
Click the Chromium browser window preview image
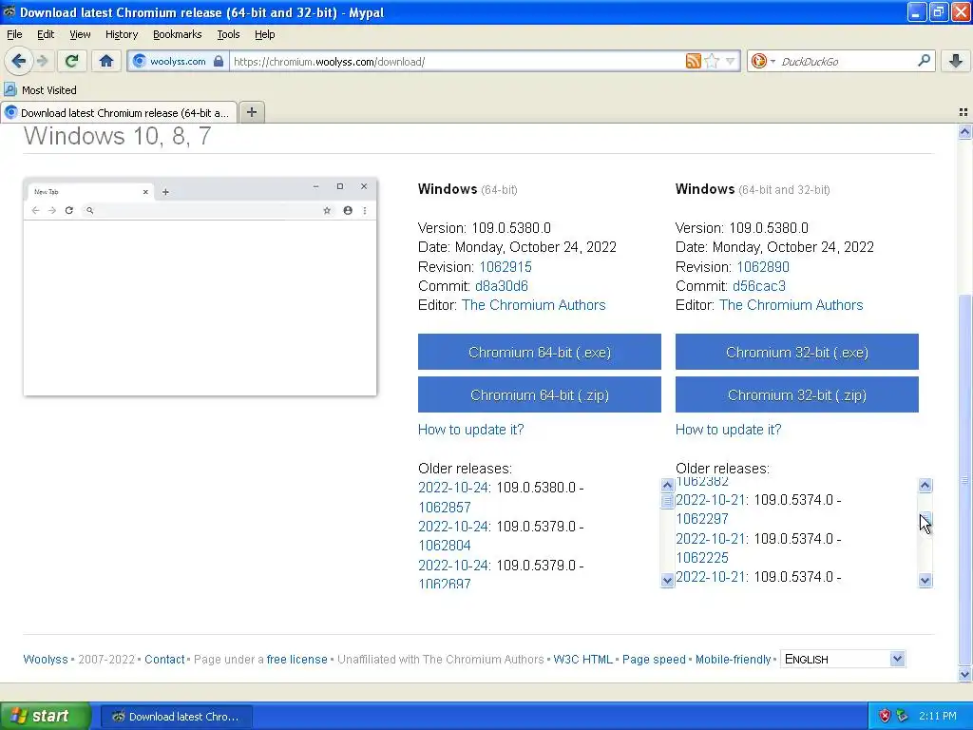[200, 287]
